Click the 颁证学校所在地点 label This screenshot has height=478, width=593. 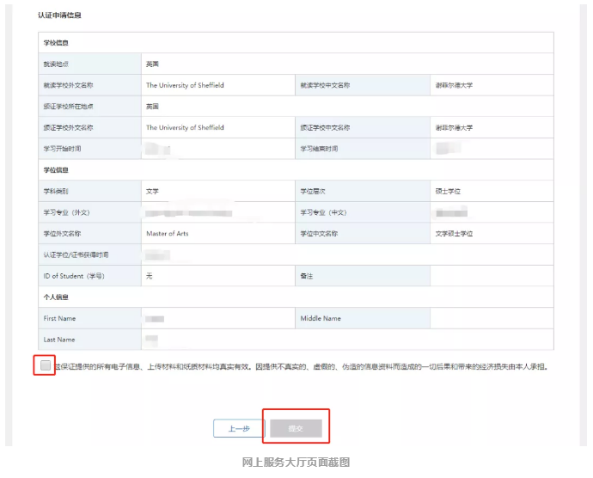(x=68, y=107)
